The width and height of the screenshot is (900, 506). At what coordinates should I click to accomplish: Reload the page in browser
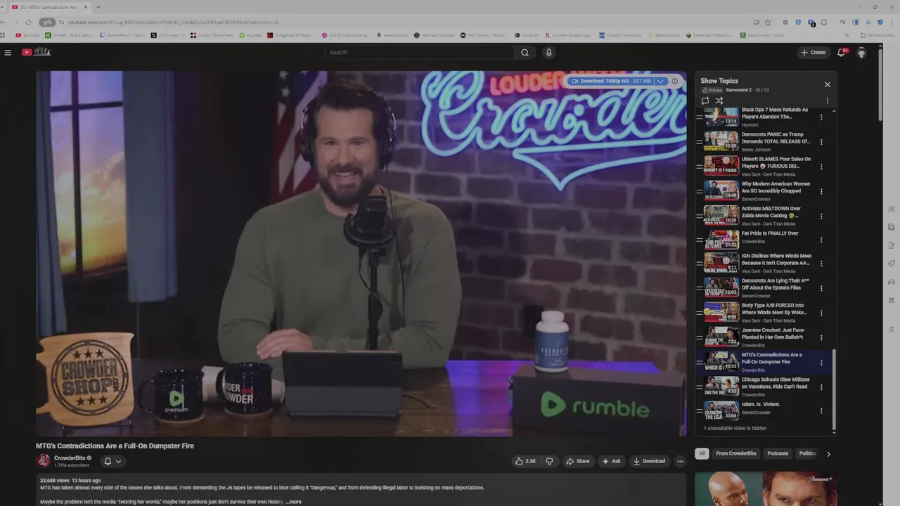point(28,22)
